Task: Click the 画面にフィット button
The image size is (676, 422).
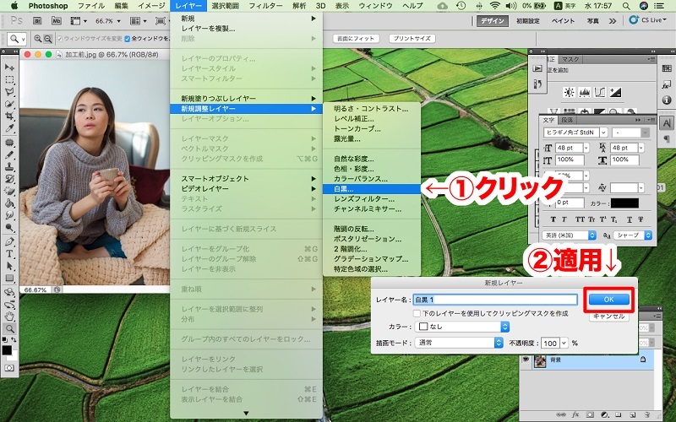Action: (356, 38)
